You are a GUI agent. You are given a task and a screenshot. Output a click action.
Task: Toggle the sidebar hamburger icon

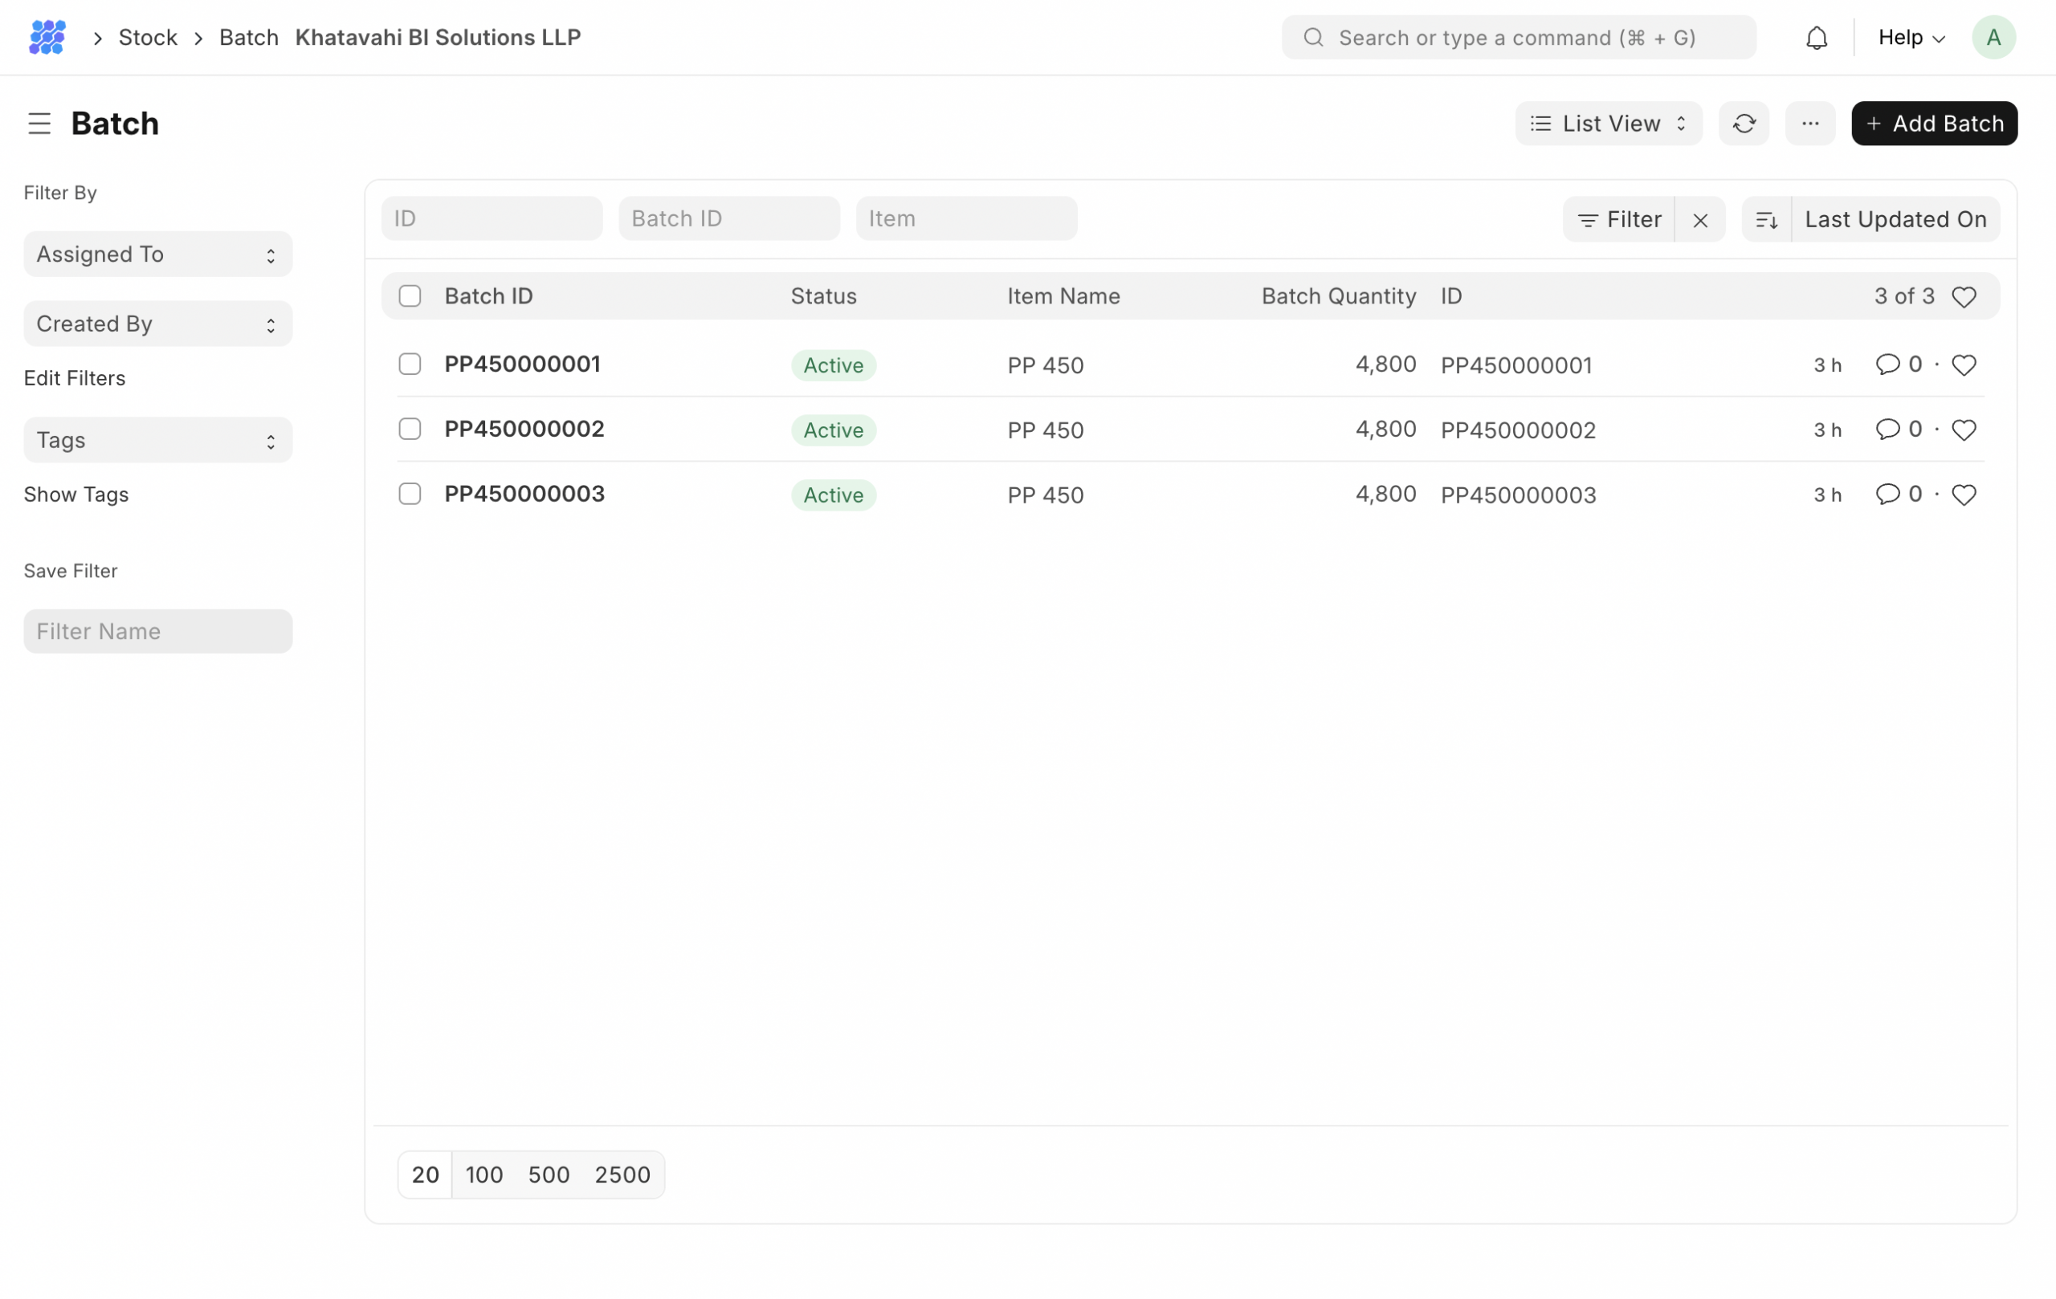click(x=39, y=124)
